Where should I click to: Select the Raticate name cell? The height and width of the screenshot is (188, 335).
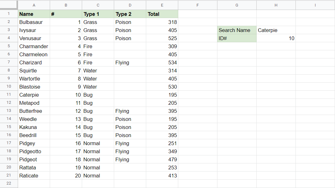coord(34,176)
